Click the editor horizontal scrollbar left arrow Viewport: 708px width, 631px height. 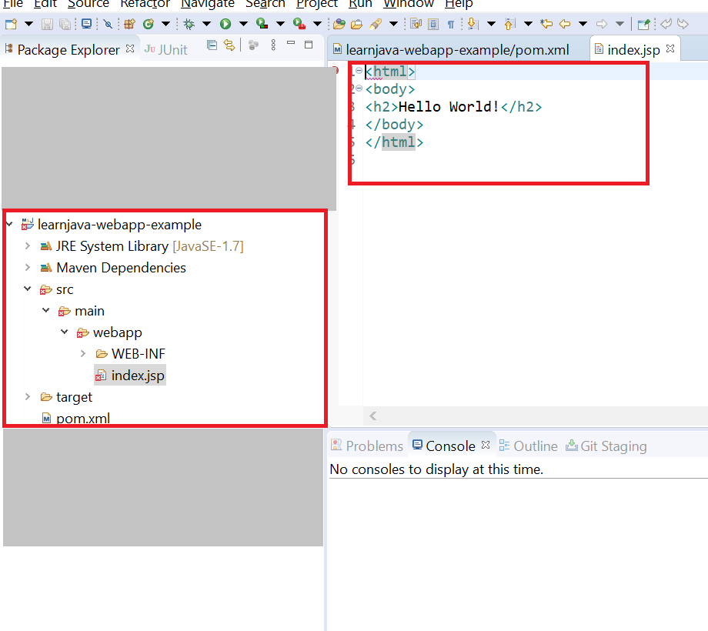373,416
